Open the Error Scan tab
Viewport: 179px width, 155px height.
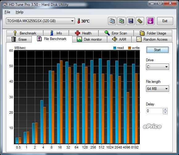pyautogui.click(x=116, y=33)
